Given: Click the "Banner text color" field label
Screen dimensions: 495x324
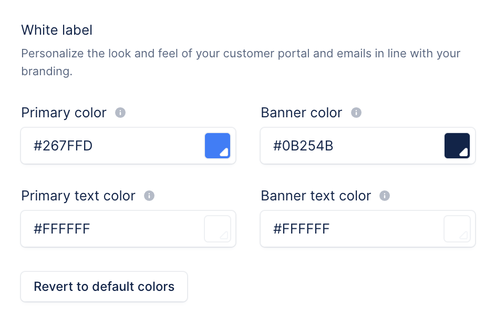Looking at the screenshot, I should pos(316,196).
